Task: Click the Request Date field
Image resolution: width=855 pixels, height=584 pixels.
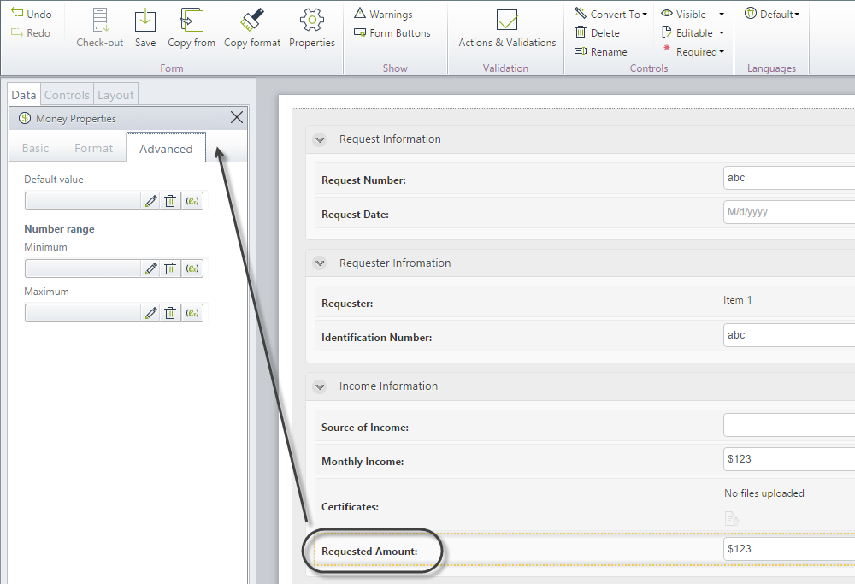Action: (789, 212)
